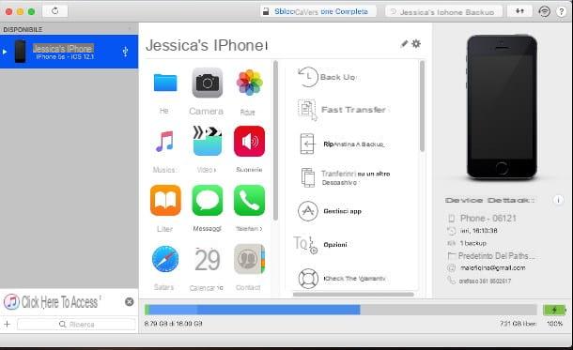The height and width of the screenshot is (350, 573).
Task: Click the pencil rename icon
Action: (404, 44)
